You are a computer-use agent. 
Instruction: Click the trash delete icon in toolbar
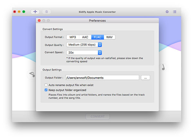coord(47,12)
